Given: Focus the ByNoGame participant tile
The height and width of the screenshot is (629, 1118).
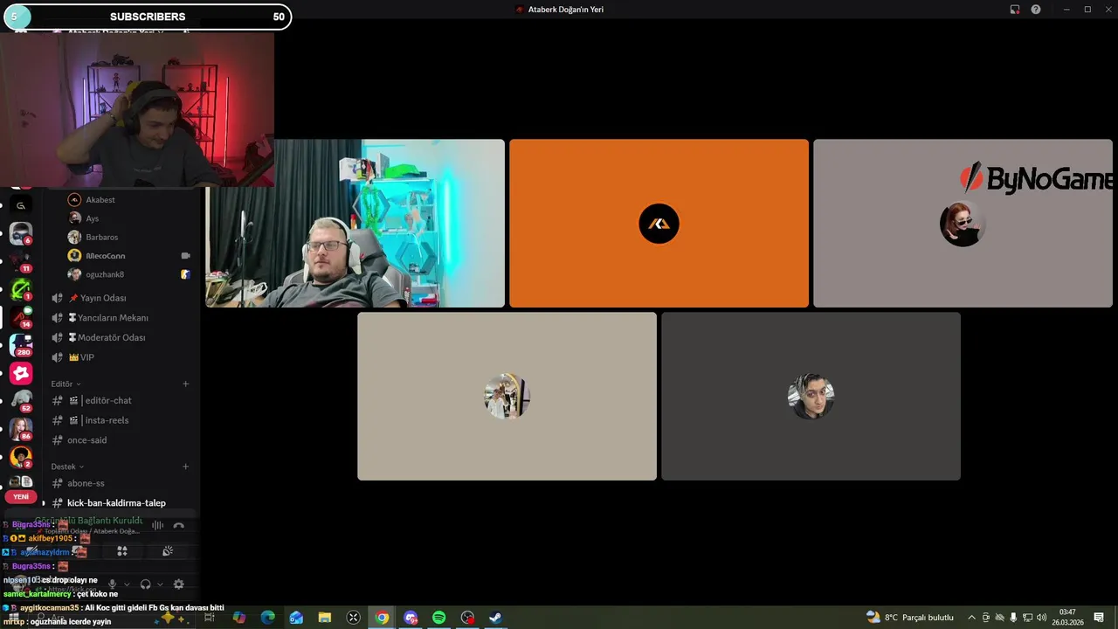Looking at the screenshot, I should [x=963, y=224].
